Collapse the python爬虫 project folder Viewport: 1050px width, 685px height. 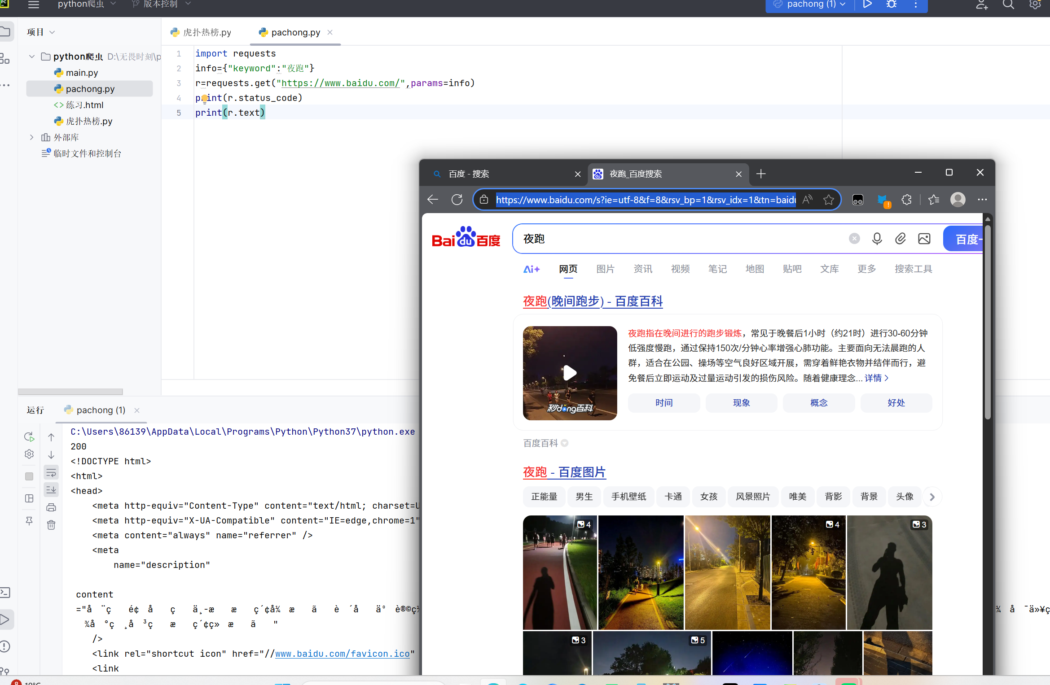[31, 57]
